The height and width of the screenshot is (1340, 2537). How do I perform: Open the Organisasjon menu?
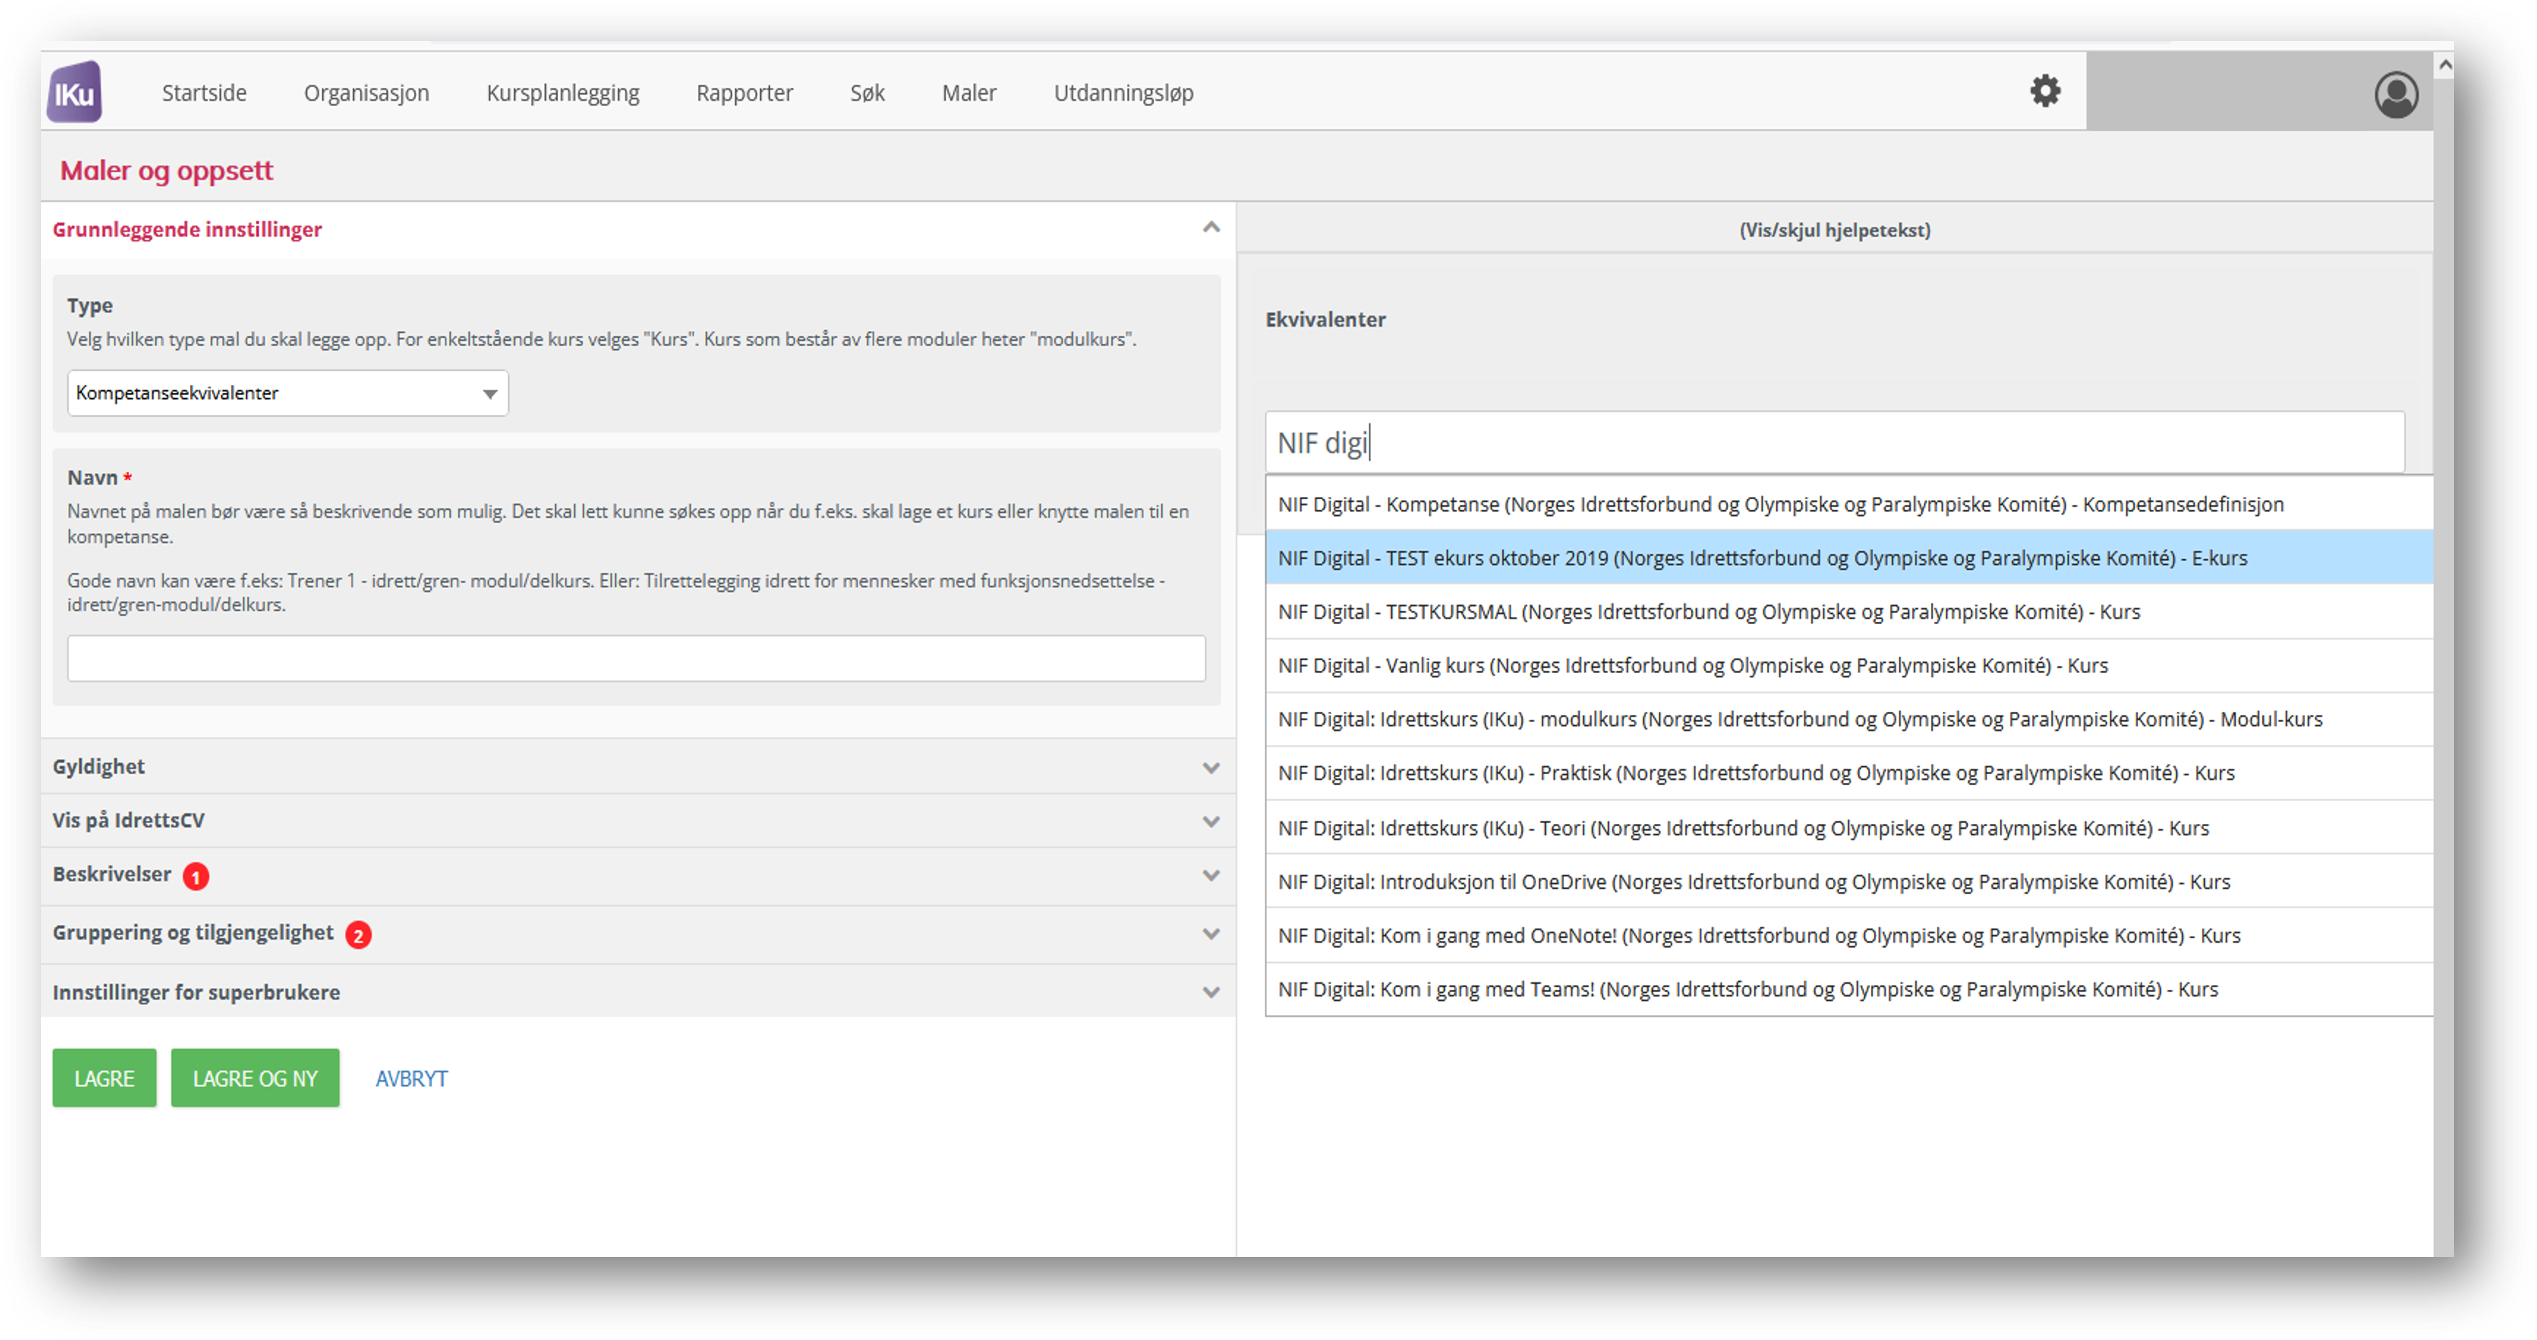point(366,93)
